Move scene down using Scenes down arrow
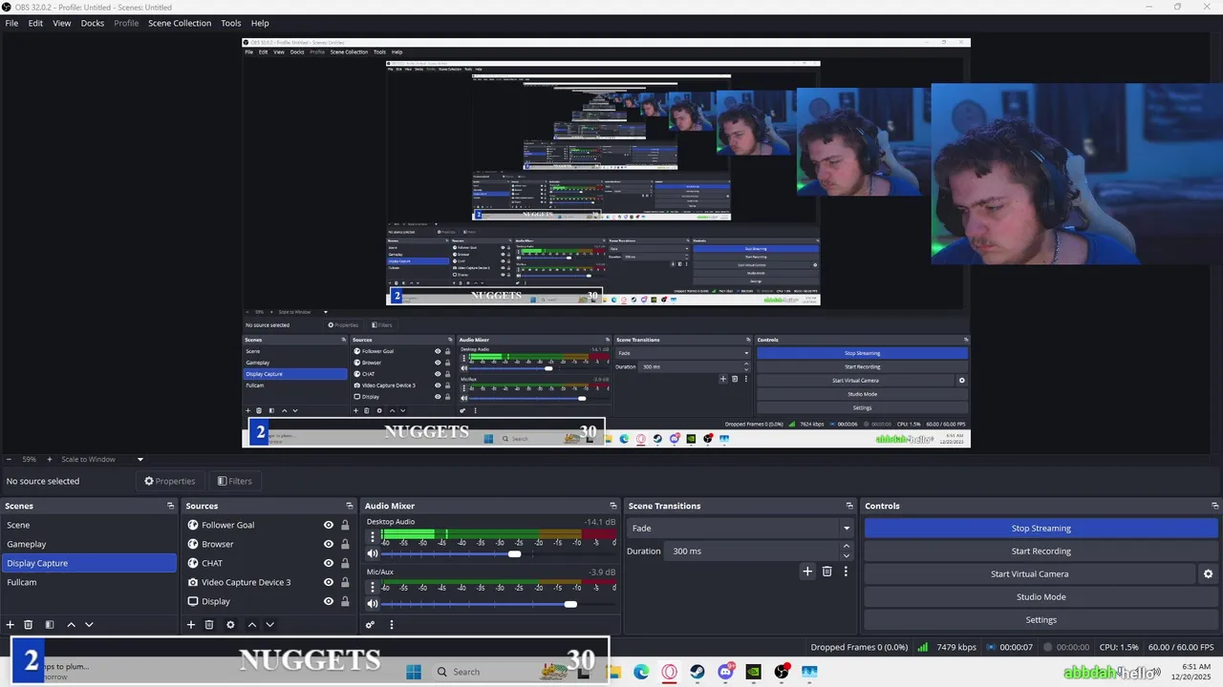Viewport: 1223px width, 687px height. tap(89, 624)
